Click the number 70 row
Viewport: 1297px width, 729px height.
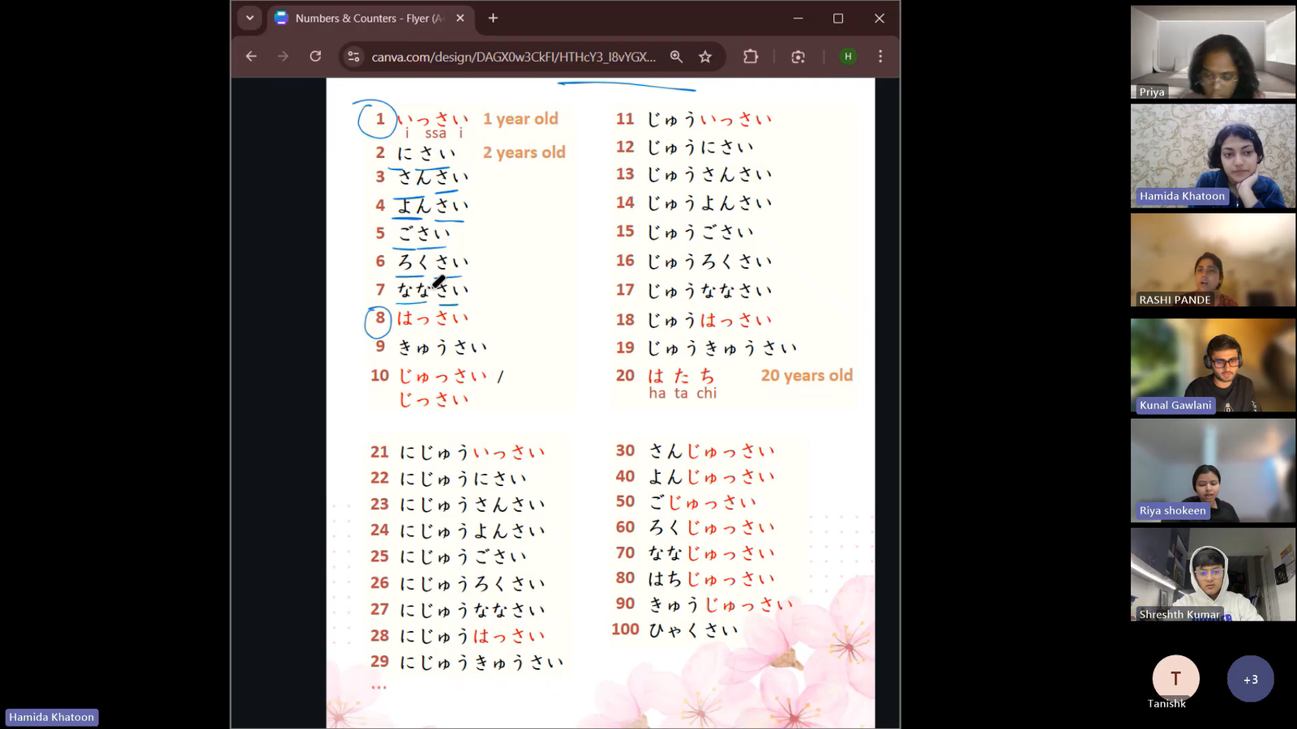pos(696,552)
